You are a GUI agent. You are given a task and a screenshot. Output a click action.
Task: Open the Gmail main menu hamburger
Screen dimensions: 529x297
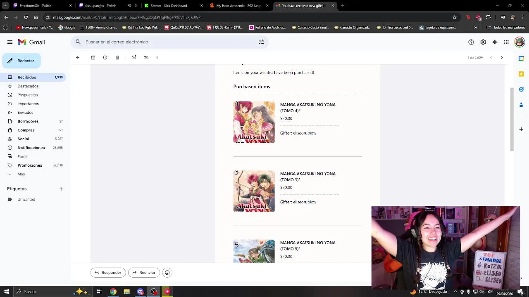click(x=10, y=42)
